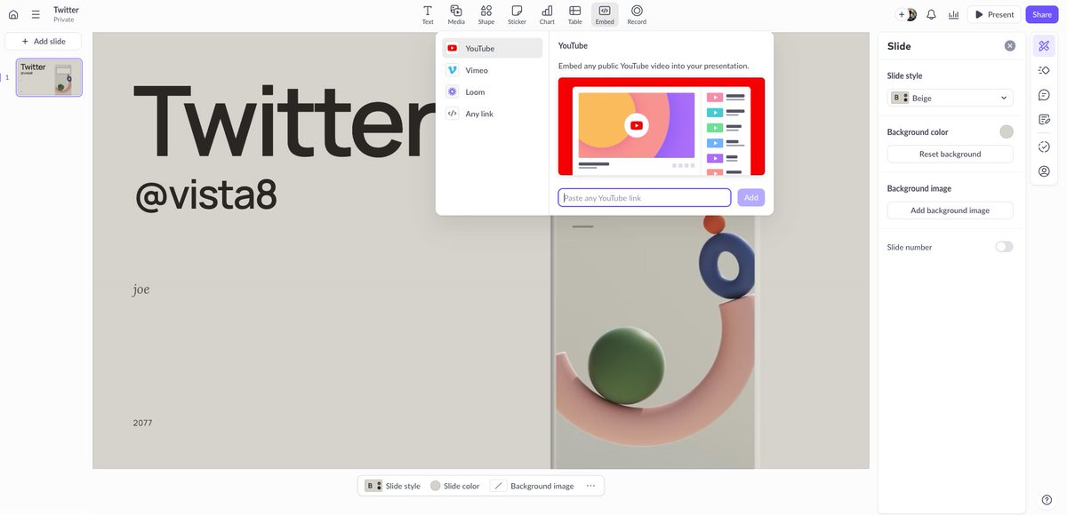Viewport: 1067px width, 515px height.
Task: Toggle the Slide number switch
Action: coord(1004,247)
